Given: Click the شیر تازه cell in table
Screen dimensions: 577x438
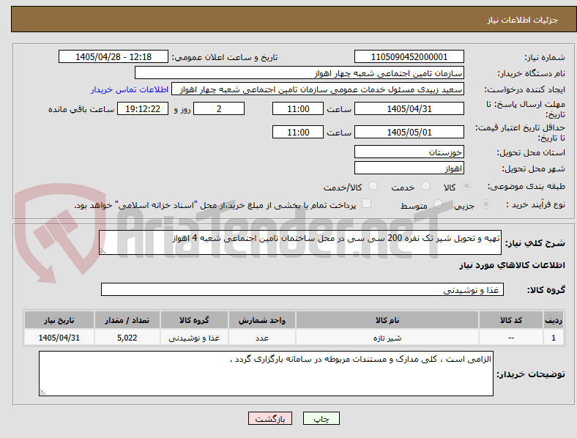Looking at the screenshot, I should (387, 338).
